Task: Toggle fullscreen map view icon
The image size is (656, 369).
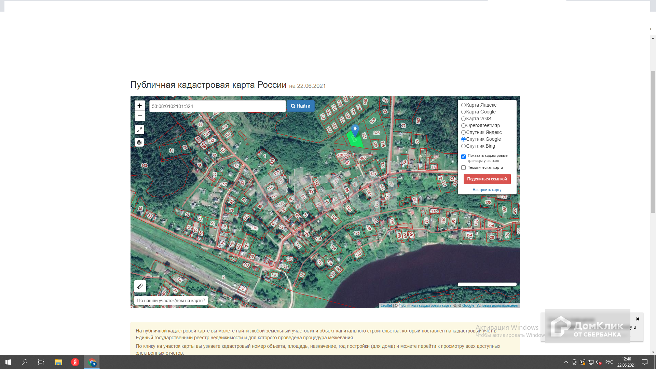Action: coord(139,130)
